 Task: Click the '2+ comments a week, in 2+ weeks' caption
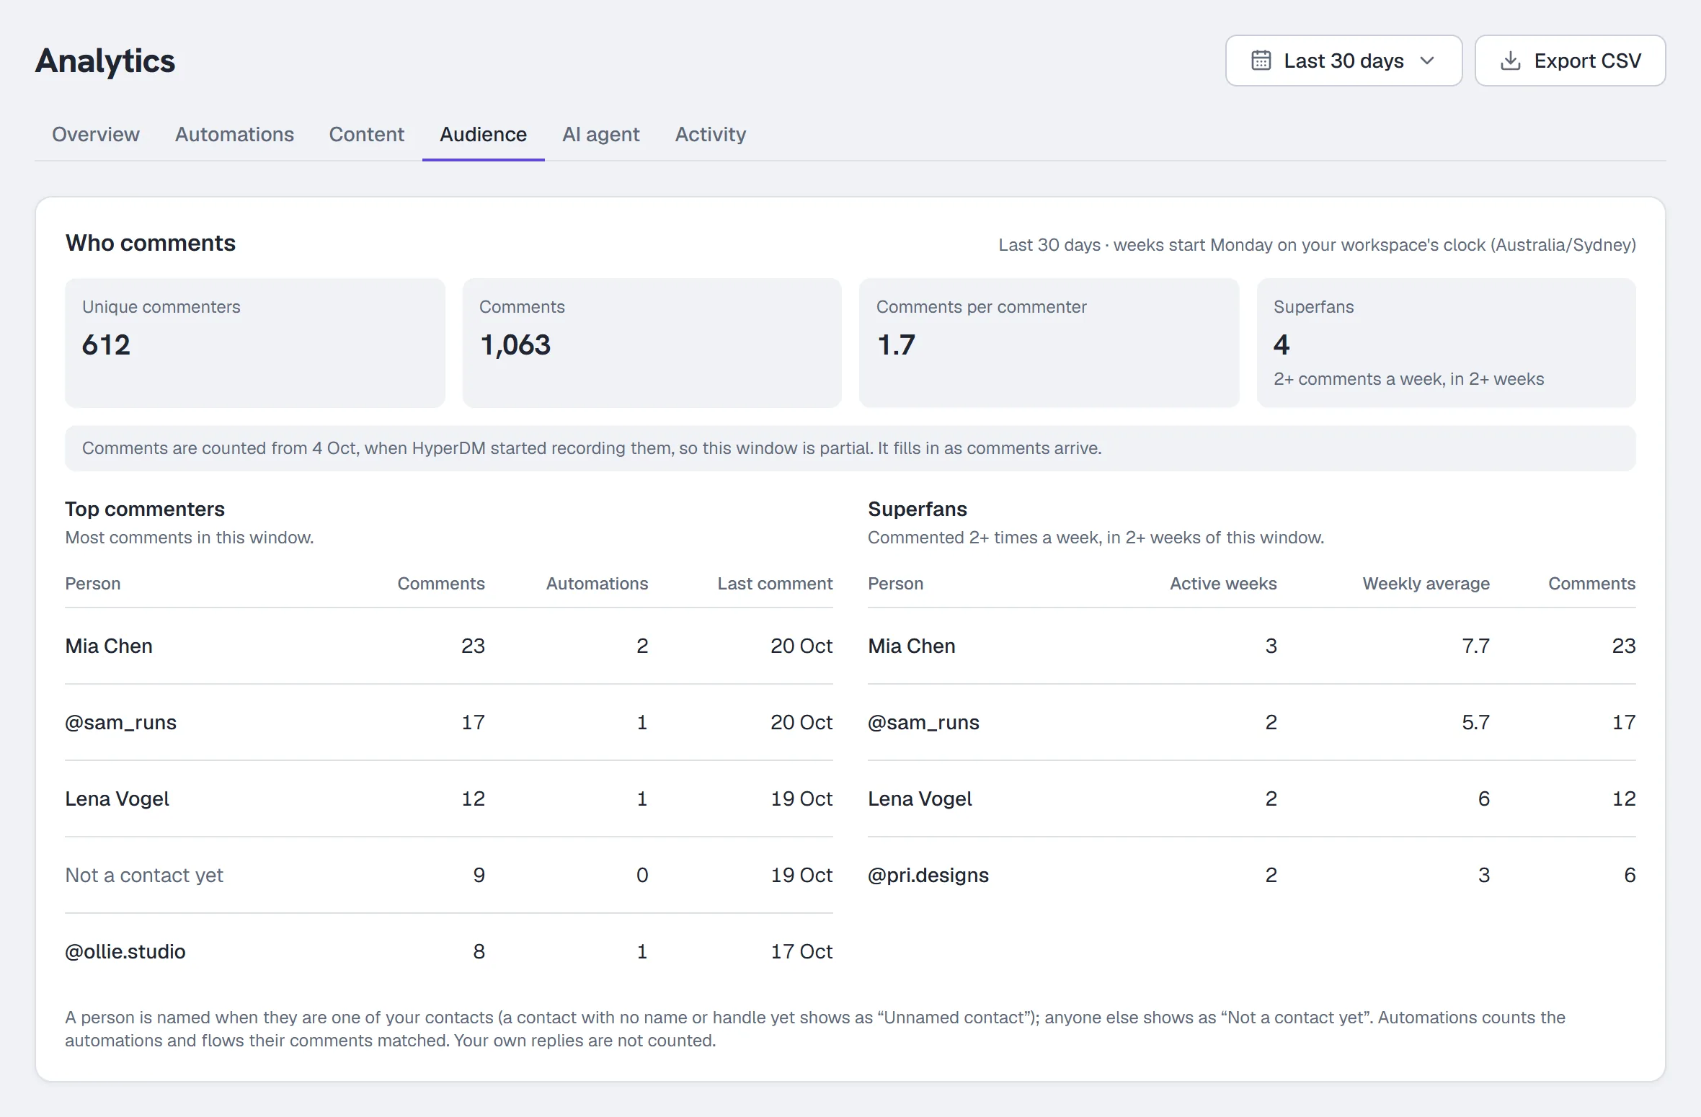pos(1408,379)
